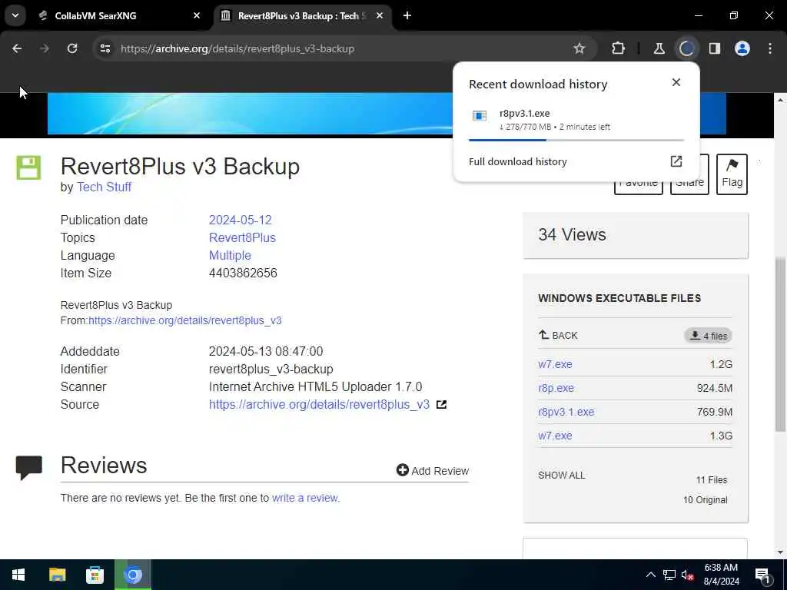The width and height of the screenshot is (787, 590).
Task: Open the 10 Original files link
Action: click(706, 500)
